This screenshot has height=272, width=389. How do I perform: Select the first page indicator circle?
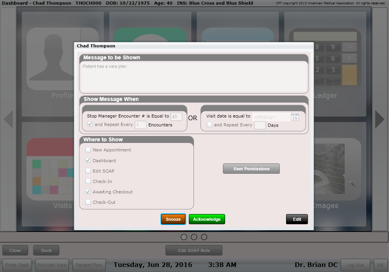tap(184, 237)
